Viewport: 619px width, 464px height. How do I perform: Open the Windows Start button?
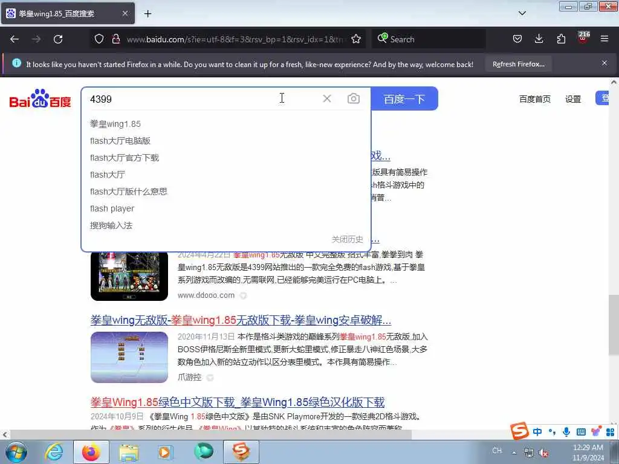16,452
